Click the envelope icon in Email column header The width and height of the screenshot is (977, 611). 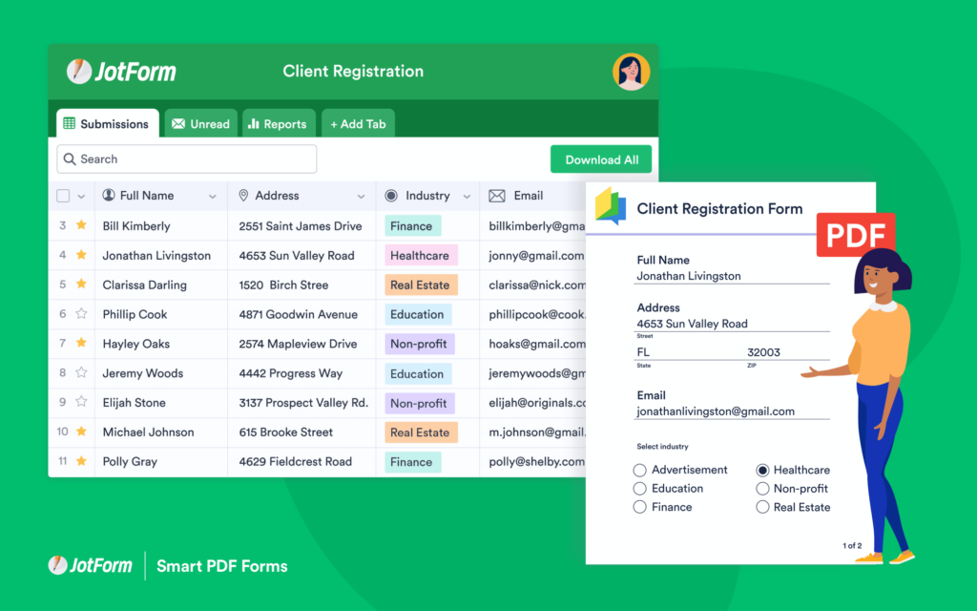click(x=496, y=196)
